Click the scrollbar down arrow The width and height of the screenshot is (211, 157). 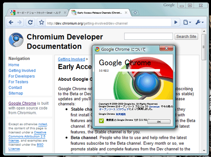click(x=204, y=151)
